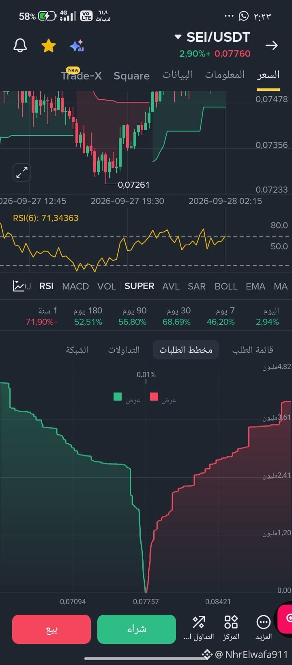Image resolution: width=292 pixels, height=665 pixels.
Task: Toggle the favorite star for SEI/USDT
Action: [x=49, y=46]
